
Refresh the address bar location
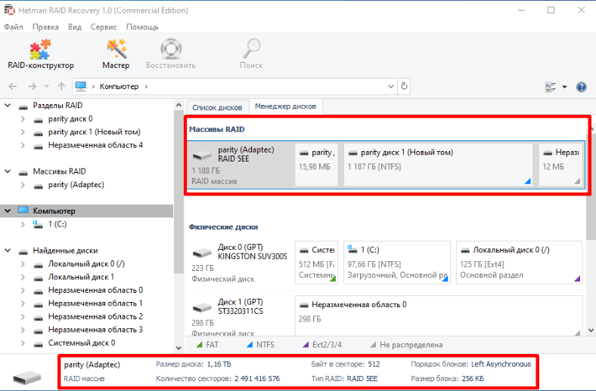tap(404, 87)
